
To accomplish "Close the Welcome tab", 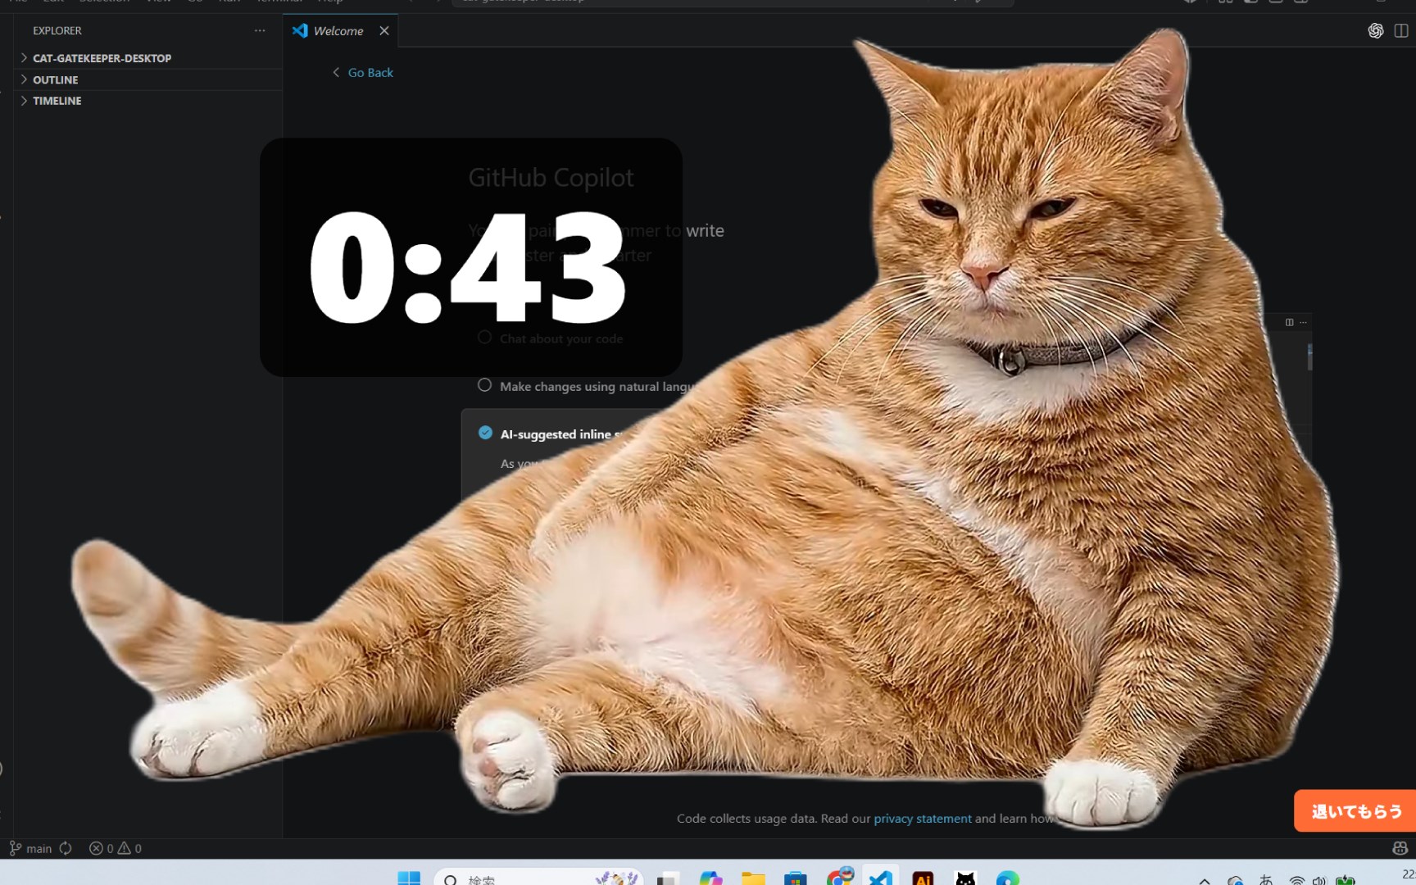I will (x=384, y=30).
